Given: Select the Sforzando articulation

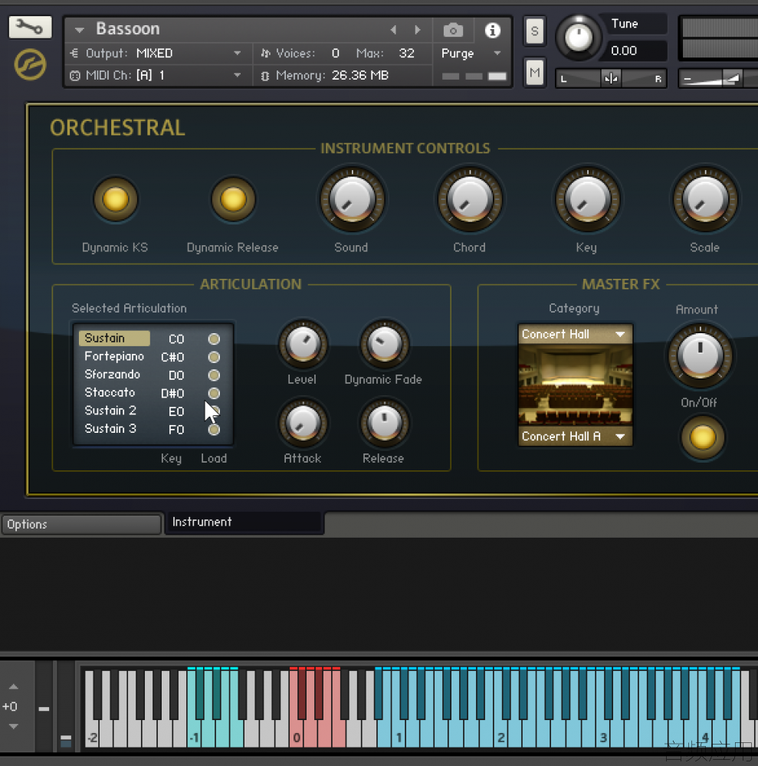Looking at the screenshot, I should [113, 375].
